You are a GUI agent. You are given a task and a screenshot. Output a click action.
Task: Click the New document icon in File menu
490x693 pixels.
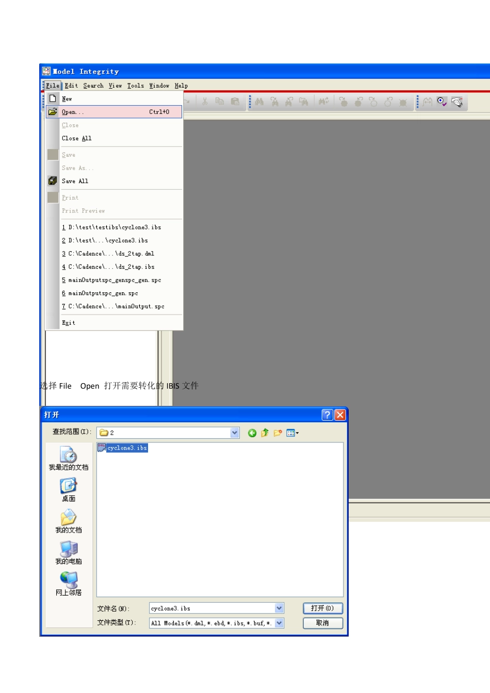(53, 98)
